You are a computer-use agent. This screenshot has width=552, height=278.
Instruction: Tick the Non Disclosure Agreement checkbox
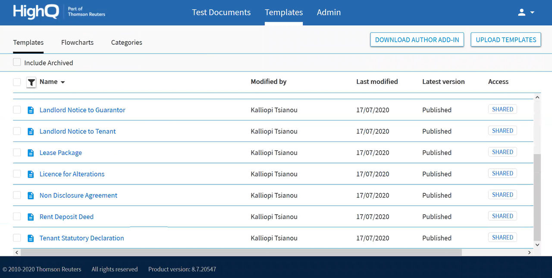pyautogui.click(x=17, y=195)
